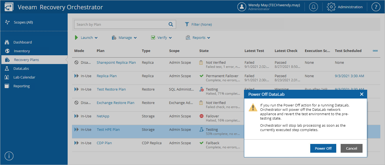Go to DataLabs in sidebar

coord(21,68)
